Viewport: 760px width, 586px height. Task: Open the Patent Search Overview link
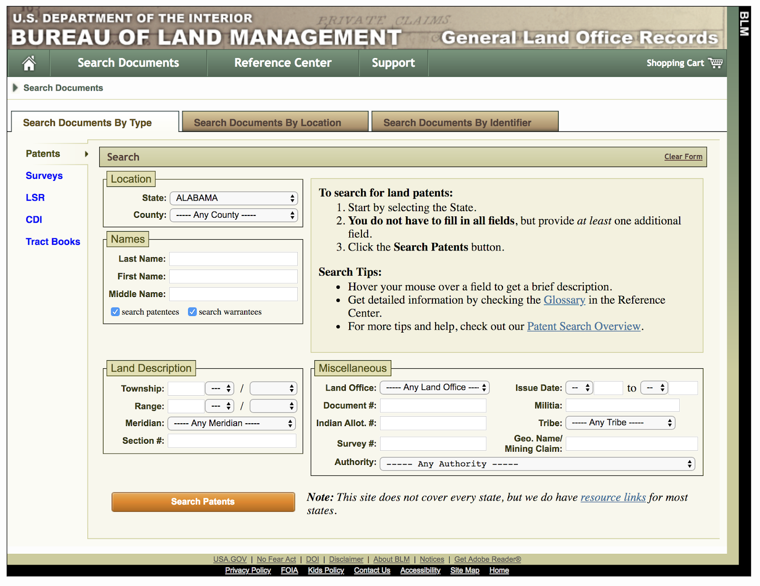[584, 326]
